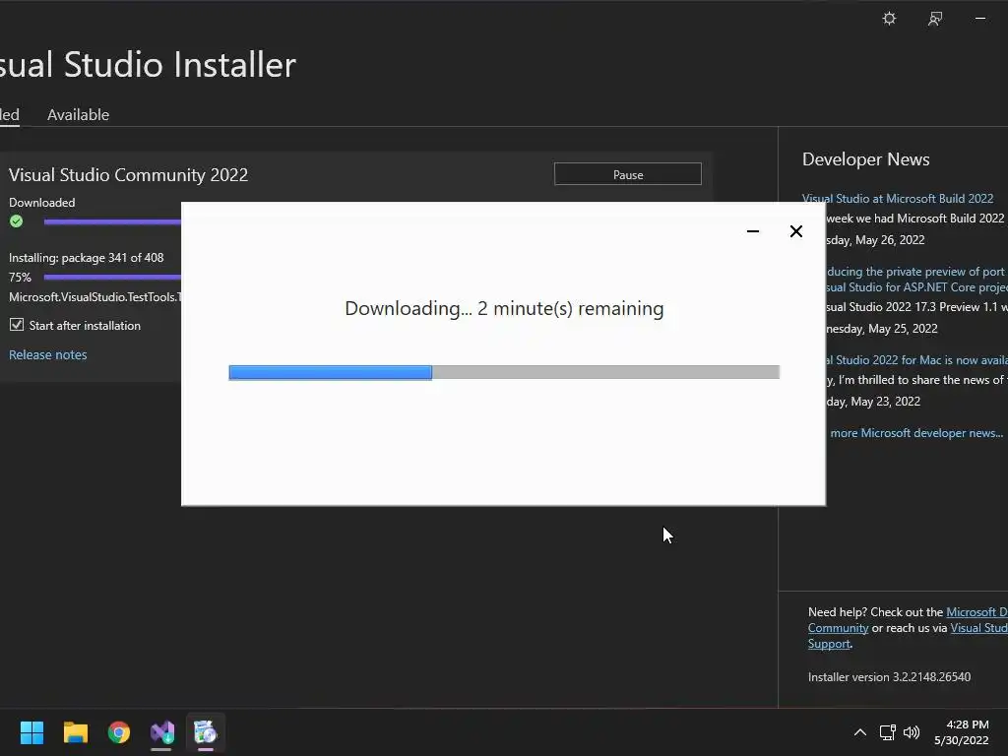Open the Release notes link

point(47,354)
